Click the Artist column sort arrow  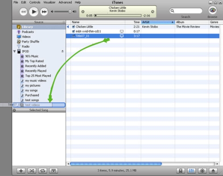coord(173,22)
